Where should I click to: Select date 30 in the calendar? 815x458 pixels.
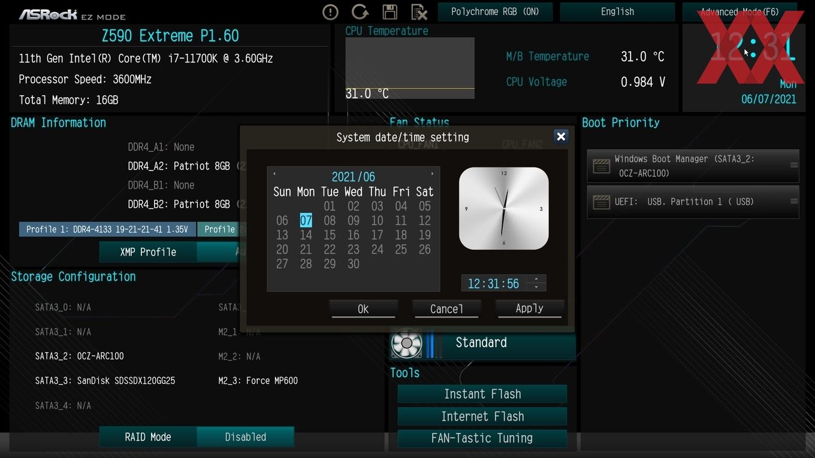click(354, 263)
